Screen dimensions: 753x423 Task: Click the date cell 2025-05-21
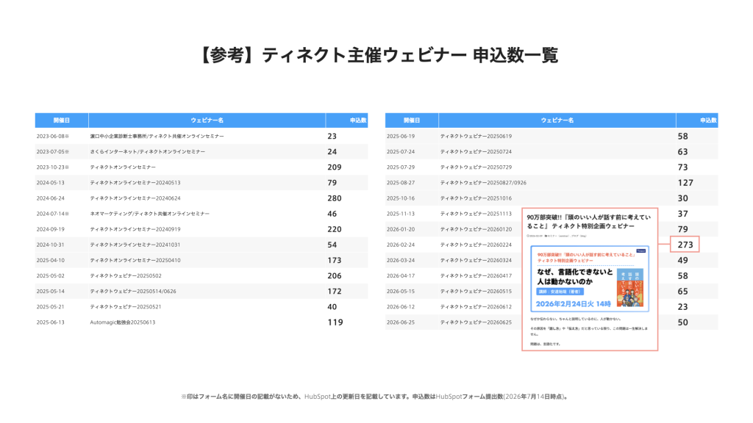pyautogui.click(x=51, y=307)
